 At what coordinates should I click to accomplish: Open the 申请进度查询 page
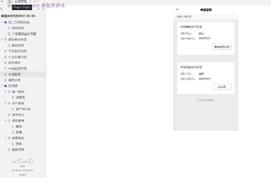click(x=18, y=69)
